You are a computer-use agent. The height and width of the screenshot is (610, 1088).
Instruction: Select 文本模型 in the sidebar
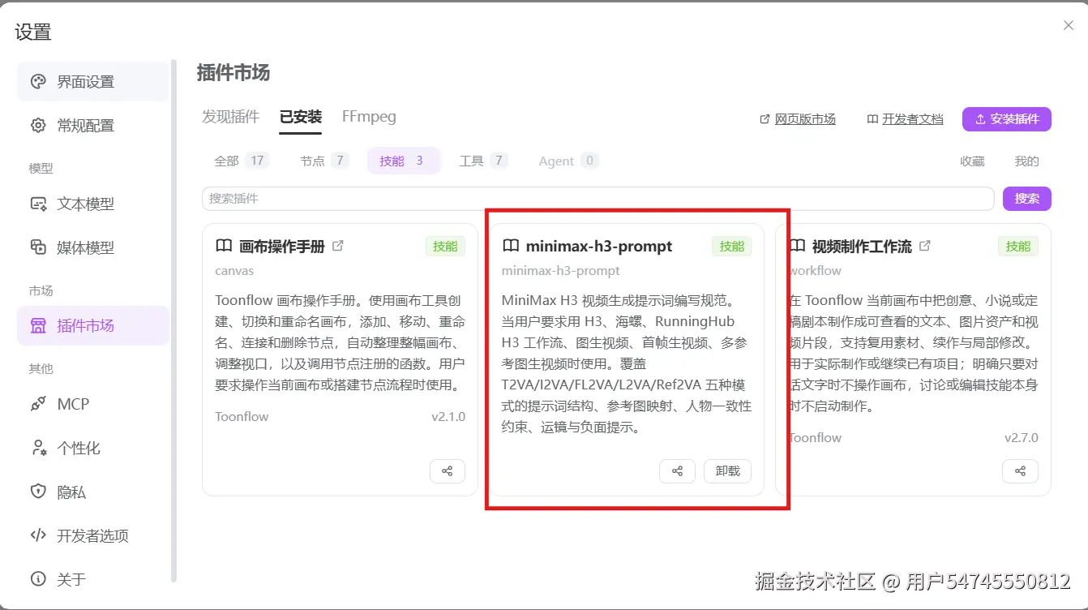point(92,204)
